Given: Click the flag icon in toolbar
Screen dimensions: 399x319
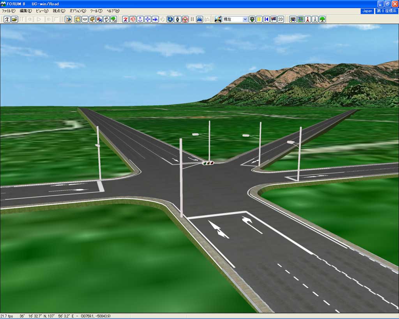Looking at the screenshot, I should 274,19.
